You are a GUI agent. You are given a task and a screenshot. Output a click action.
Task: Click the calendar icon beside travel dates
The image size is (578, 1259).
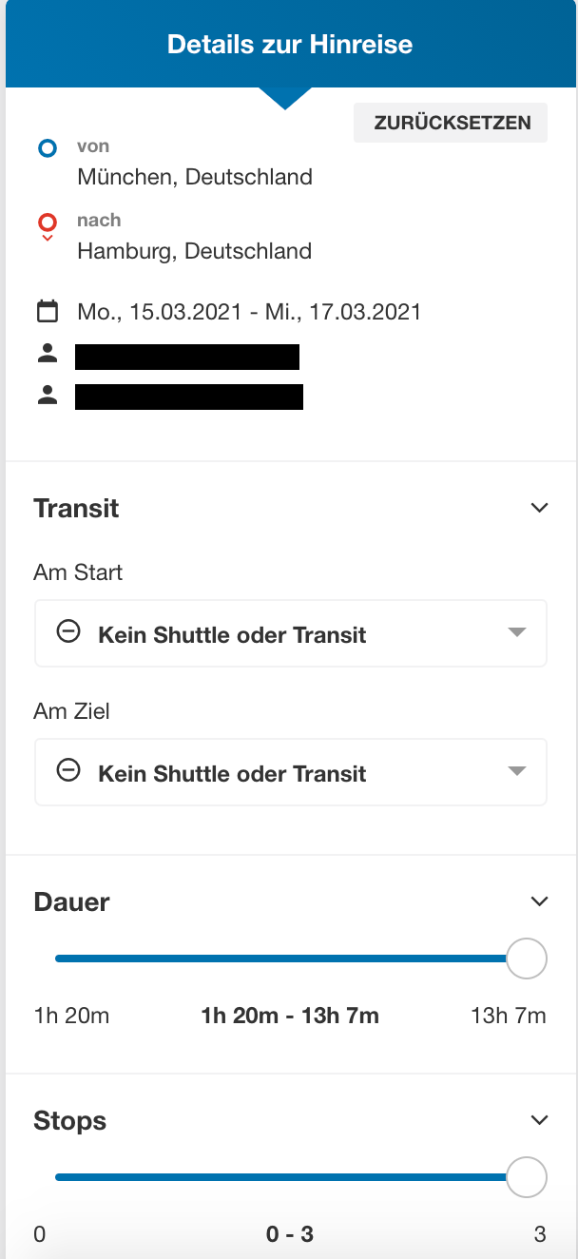coord(48,311)
